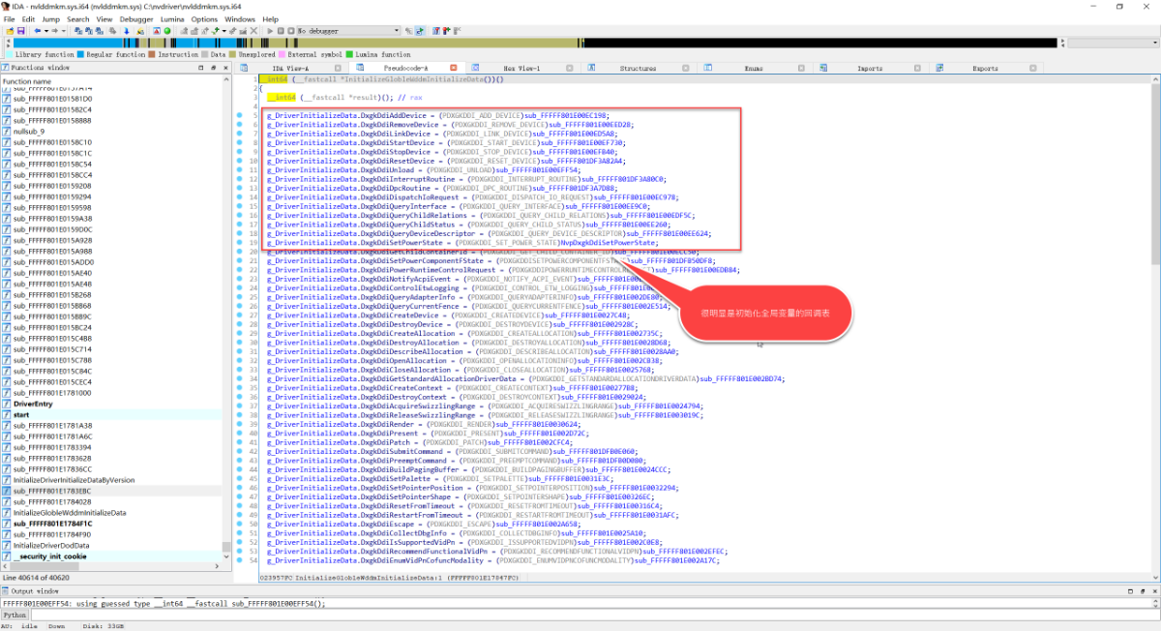Screen dimensions: 1161x631
Task: Click the stop process toolbar icon
Action: [x=291, y=31]
